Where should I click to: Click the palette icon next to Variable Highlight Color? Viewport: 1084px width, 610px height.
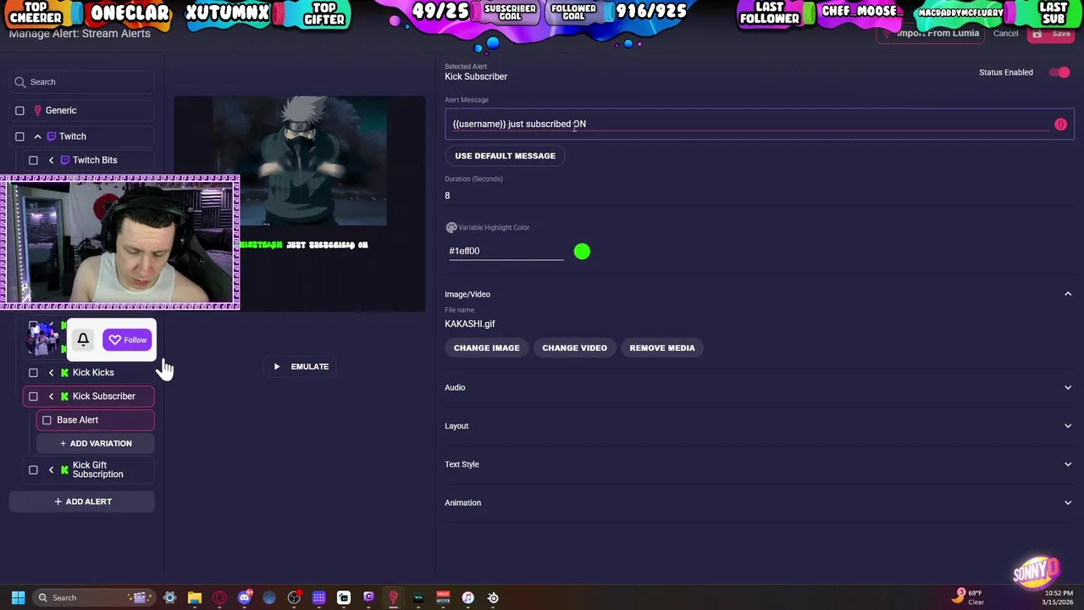tap(451, 228)
